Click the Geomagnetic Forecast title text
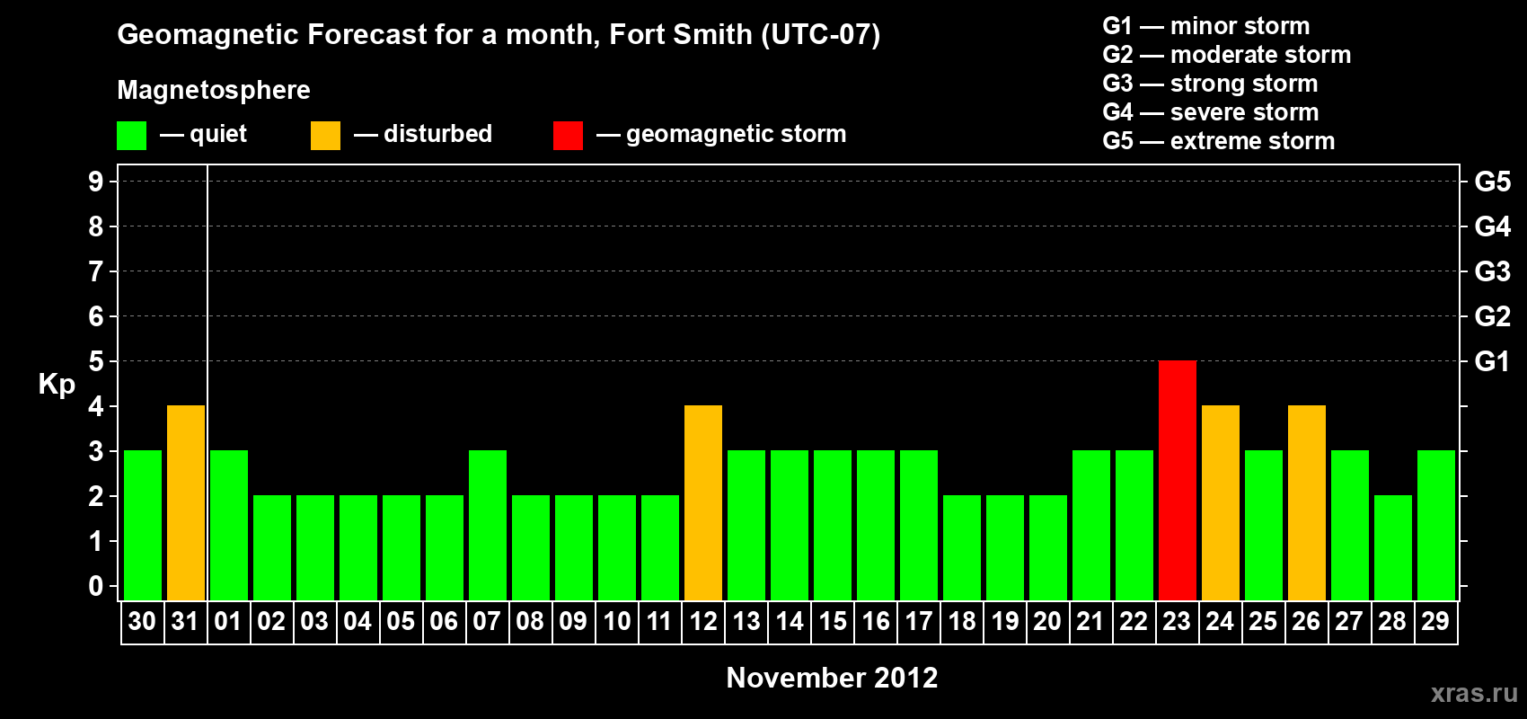The height and width of the screenshot is (719, 1527). 499,35
